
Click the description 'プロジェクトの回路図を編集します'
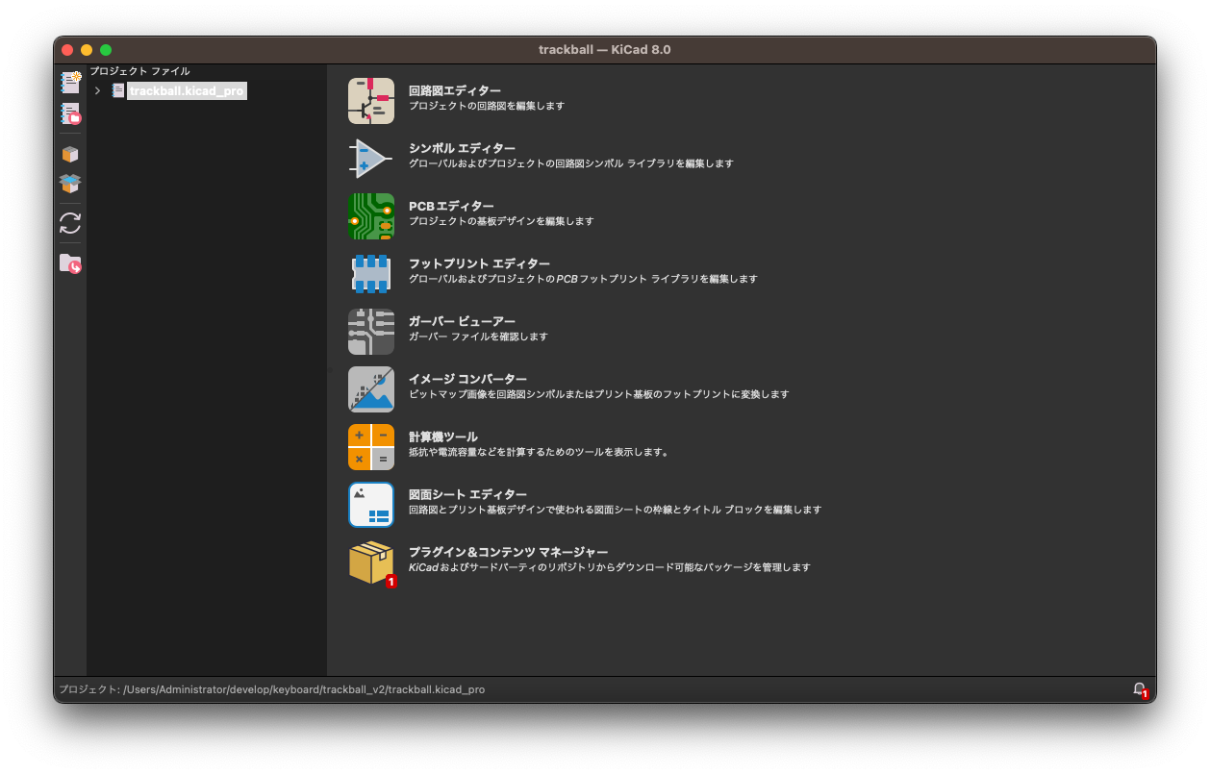487,106
